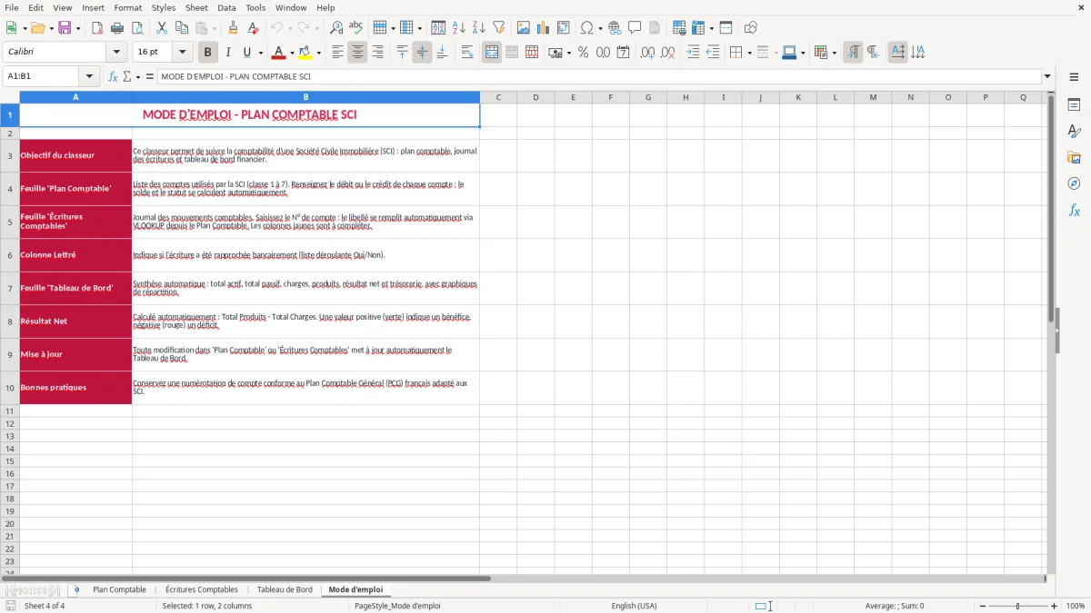This screenshot has height=613, width=1091.
Task: Expand the formula bar
Action: point(1047,76)
